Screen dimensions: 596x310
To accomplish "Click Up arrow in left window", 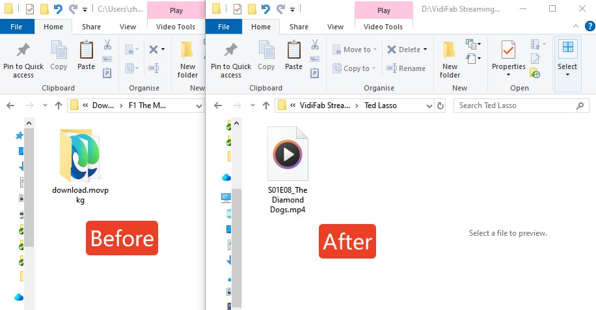I will coord(58,106).
